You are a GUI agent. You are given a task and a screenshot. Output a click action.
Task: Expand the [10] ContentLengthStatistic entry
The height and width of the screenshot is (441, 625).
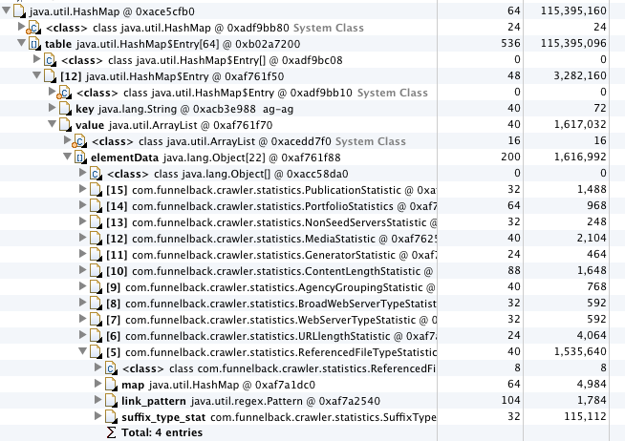pos(83,270)
